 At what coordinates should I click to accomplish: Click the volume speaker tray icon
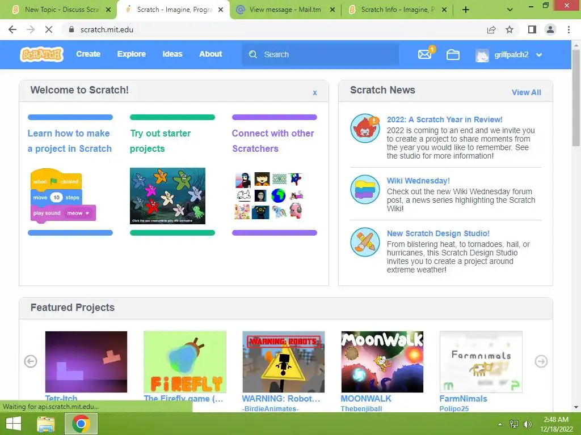click(527, 424)
